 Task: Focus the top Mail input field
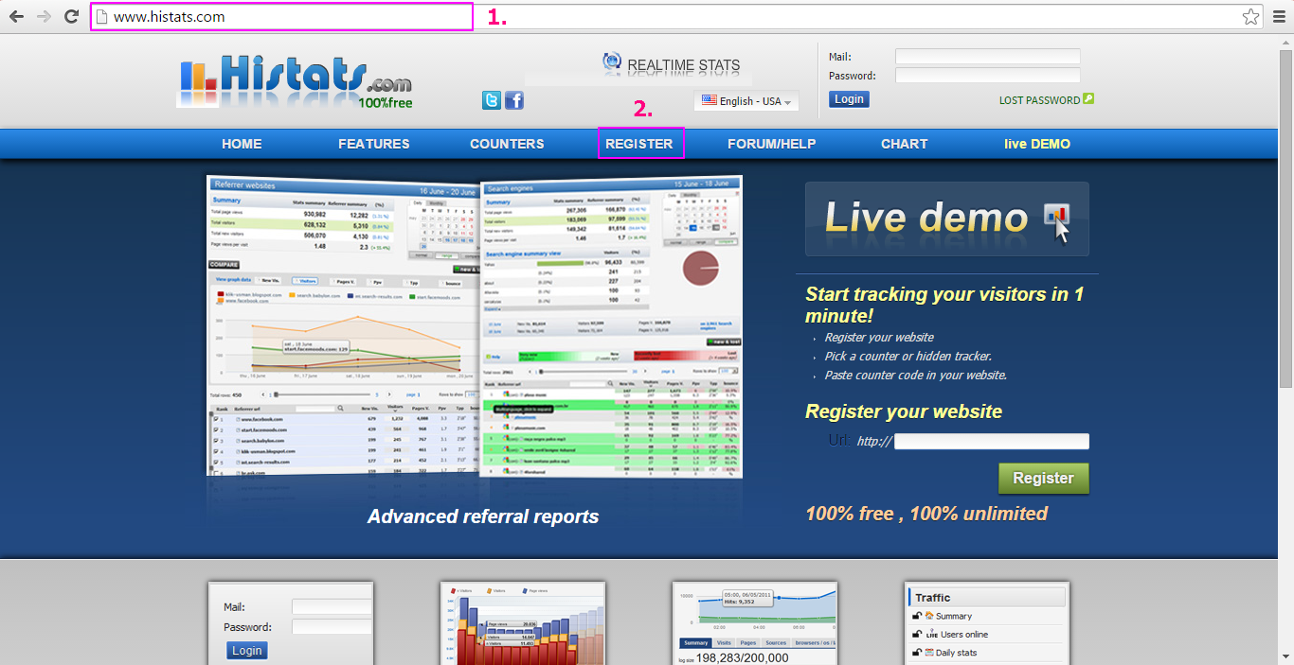(x=987, y=57)
